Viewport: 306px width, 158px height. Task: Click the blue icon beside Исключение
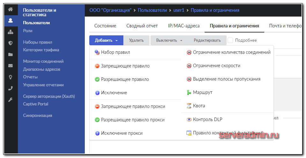pos(97,93)
